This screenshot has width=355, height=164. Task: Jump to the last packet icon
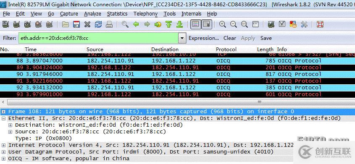pyautogui.click(x=179, y=24)
